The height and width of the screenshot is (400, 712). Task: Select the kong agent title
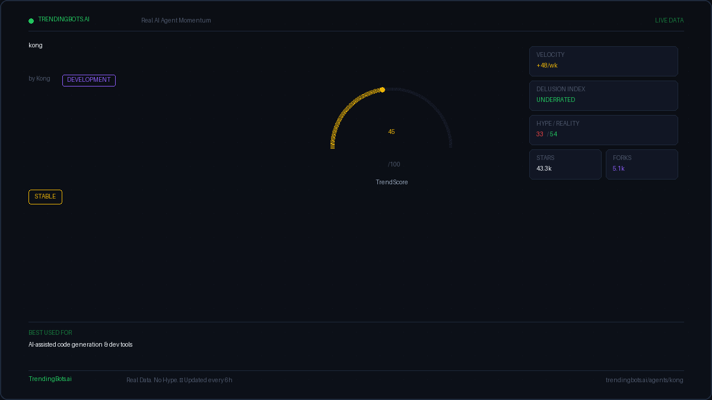click(36, 45)
